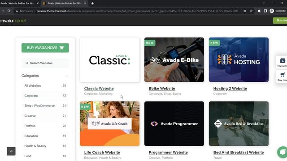This screenshot has width=287, height=161.
Task: Click the Life Coach Website link
Action: coord(102,153)
